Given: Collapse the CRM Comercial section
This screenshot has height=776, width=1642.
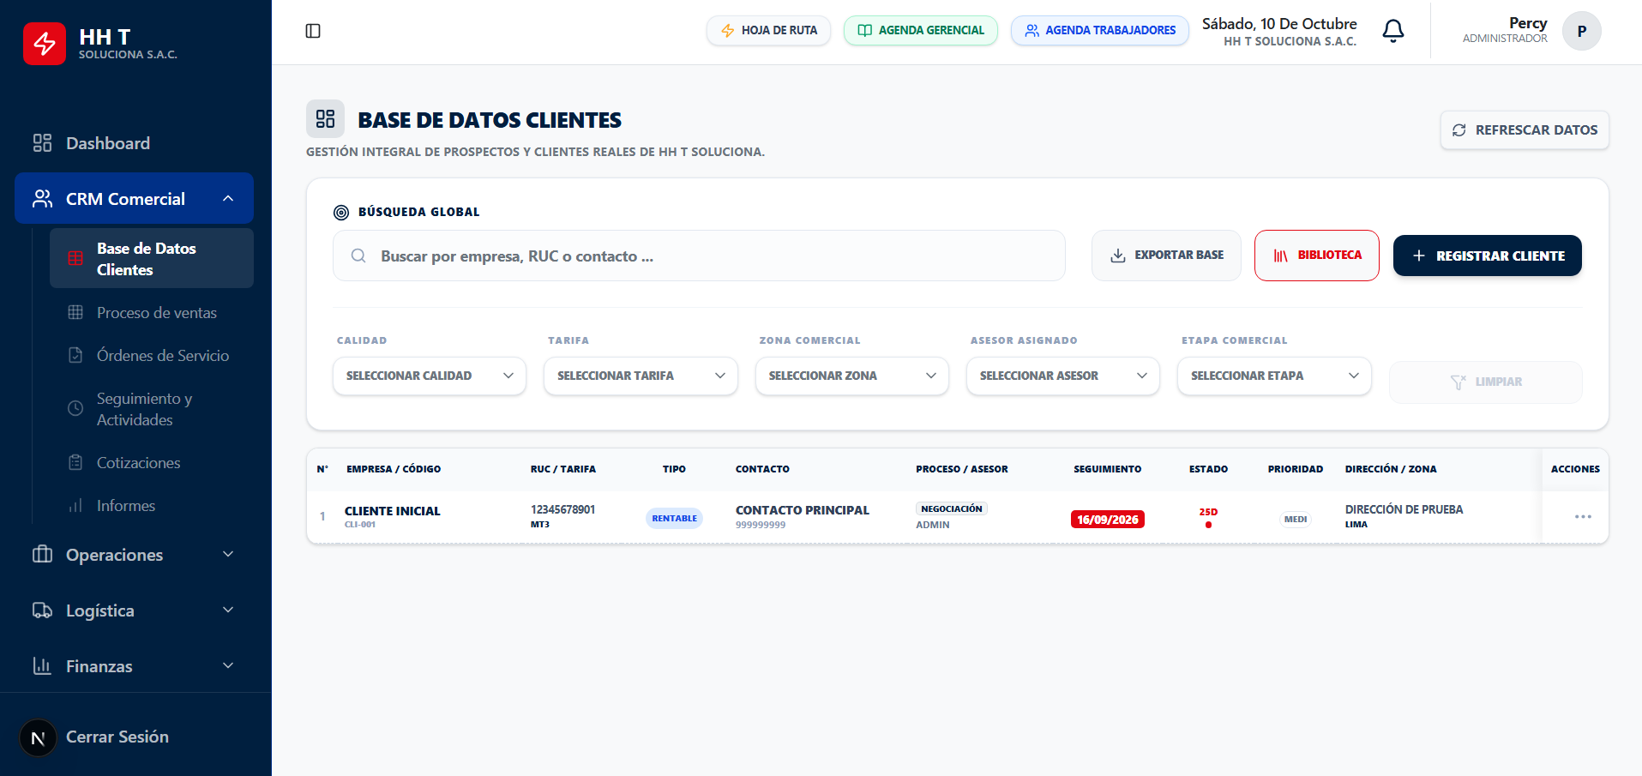Looking at the screenshot, I should point(135,199).
